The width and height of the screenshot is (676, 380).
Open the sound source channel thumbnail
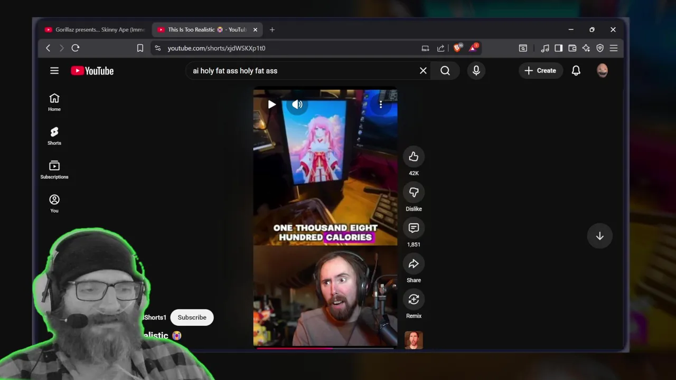coord(414,340)
